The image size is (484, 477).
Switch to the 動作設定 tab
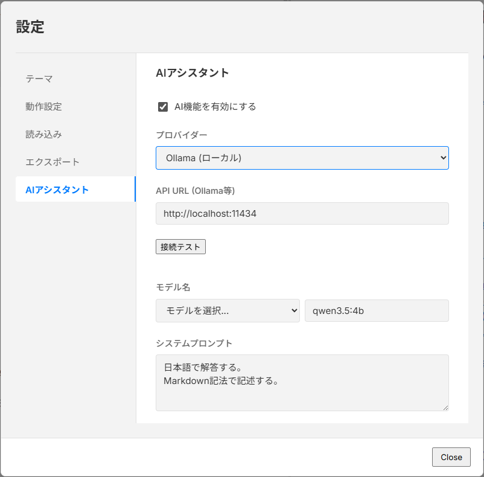[75, 106]
